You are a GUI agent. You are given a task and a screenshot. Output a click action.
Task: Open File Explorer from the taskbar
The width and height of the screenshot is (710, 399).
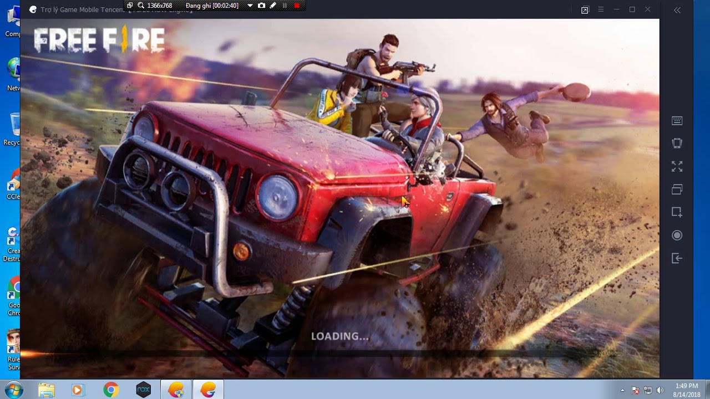point(47,390)
